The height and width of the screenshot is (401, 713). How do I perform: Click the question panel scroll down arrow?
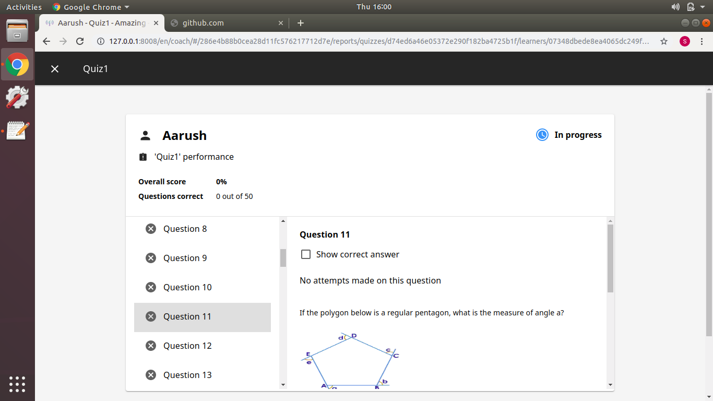[610, 385]
